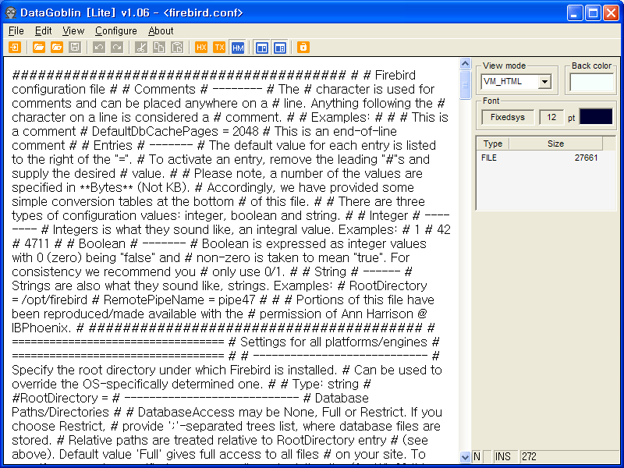
Task: Click the HX hex view mode icon
Action: pyautogui.click(x=201, y=48)
